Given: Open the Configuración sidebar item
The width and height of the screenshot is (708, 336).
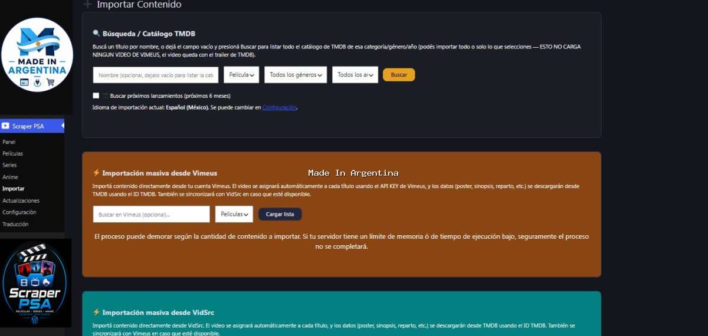Looking at the screenshot, I should pos(19,212).
